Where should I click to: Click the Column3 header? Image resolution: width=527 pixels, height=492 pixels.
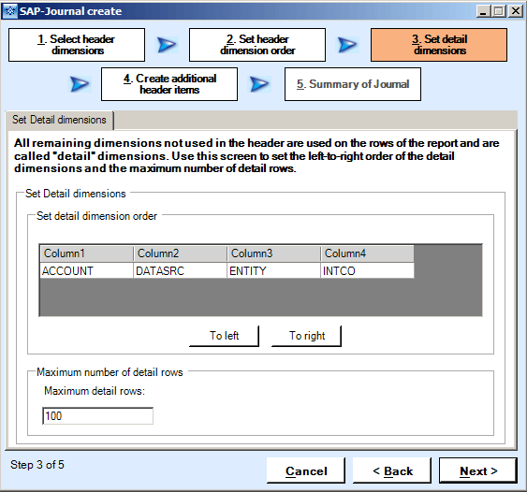pyautogui.click(x=273, y=253)
